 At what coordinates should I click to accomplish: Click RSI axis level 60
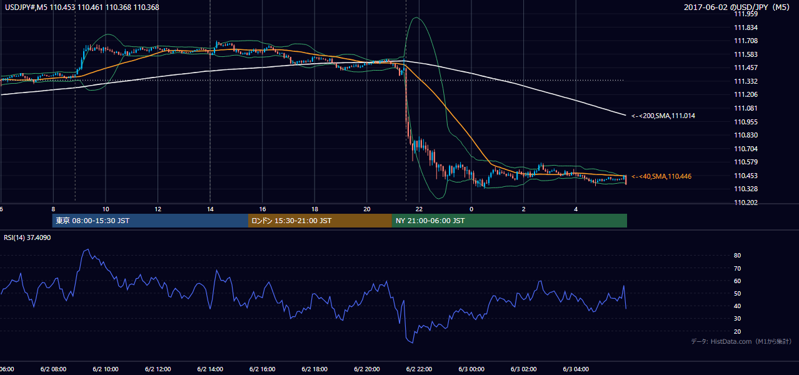coord(738,281)
